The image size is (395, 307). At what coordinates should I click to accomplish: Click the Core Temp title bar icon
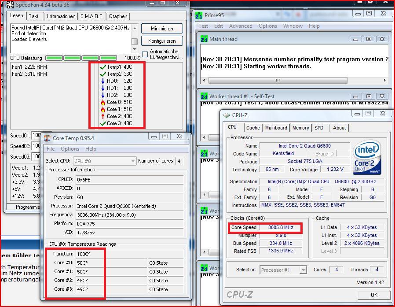click(x=47, y=138)
